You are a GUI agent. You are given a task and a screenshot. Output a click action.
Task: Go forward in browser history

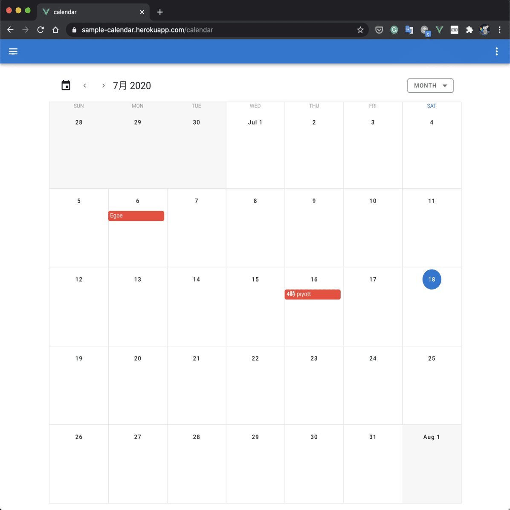coord(25,30)
